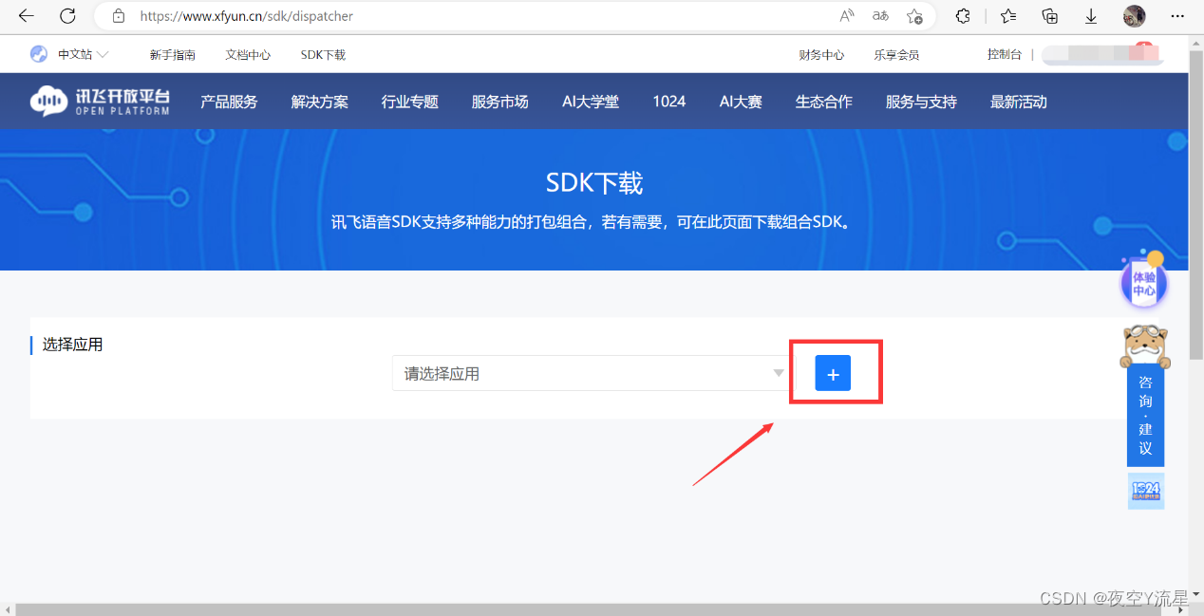Open downloads arrow icon

1092,16
